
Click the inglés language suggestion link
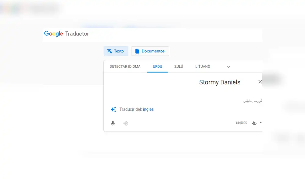[148, 109]
